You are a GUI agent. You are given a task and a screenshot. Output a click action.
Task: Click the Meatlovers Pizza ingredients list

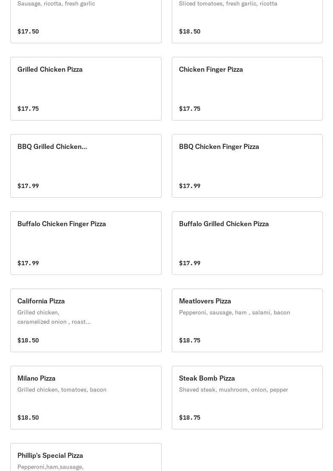[x=235, y=312]
